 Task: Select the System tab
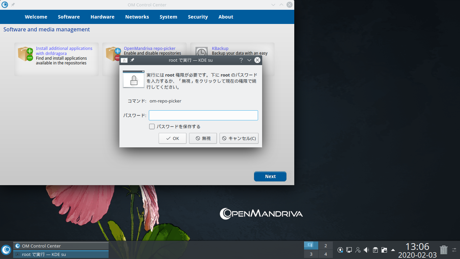[x=168, y=17]
